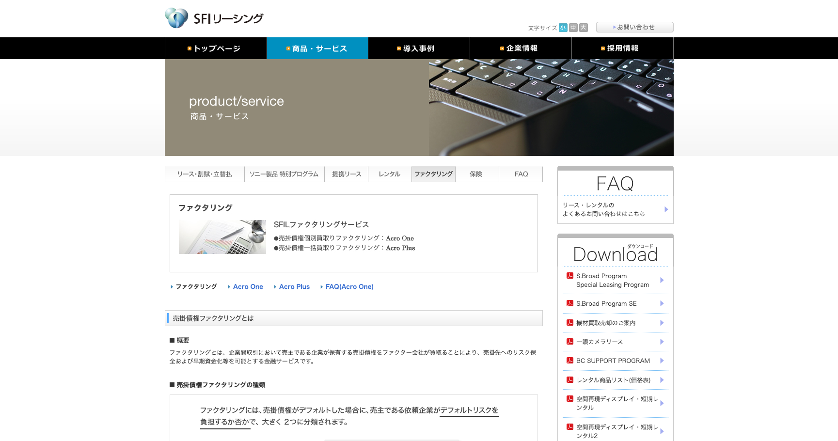This screenshot has height=441, width=838.
Task: Download S.Broad Program SE document
Action: pos(606,303)
